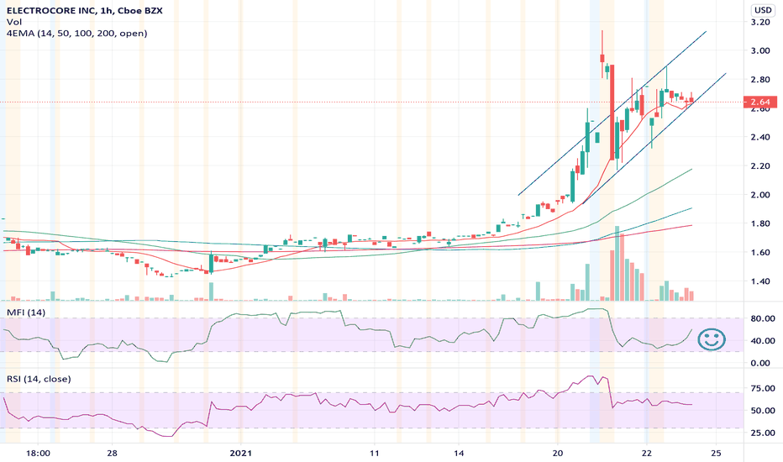The width and height of the screenshot is (783, 462).
Task: Click the 3.20 price axis label
Action: tap(760, 22)
